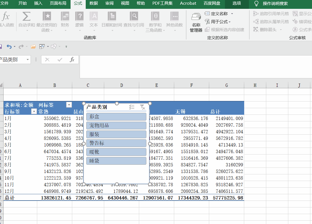Switch to the 插入 (Insert) tab

coord(38,3)
